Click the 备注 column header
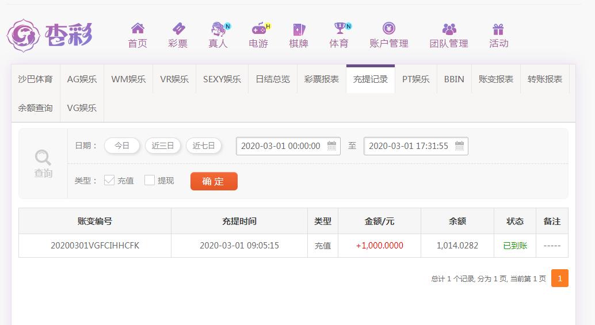Viewport: 595px width, 325px height. [552, 221]
